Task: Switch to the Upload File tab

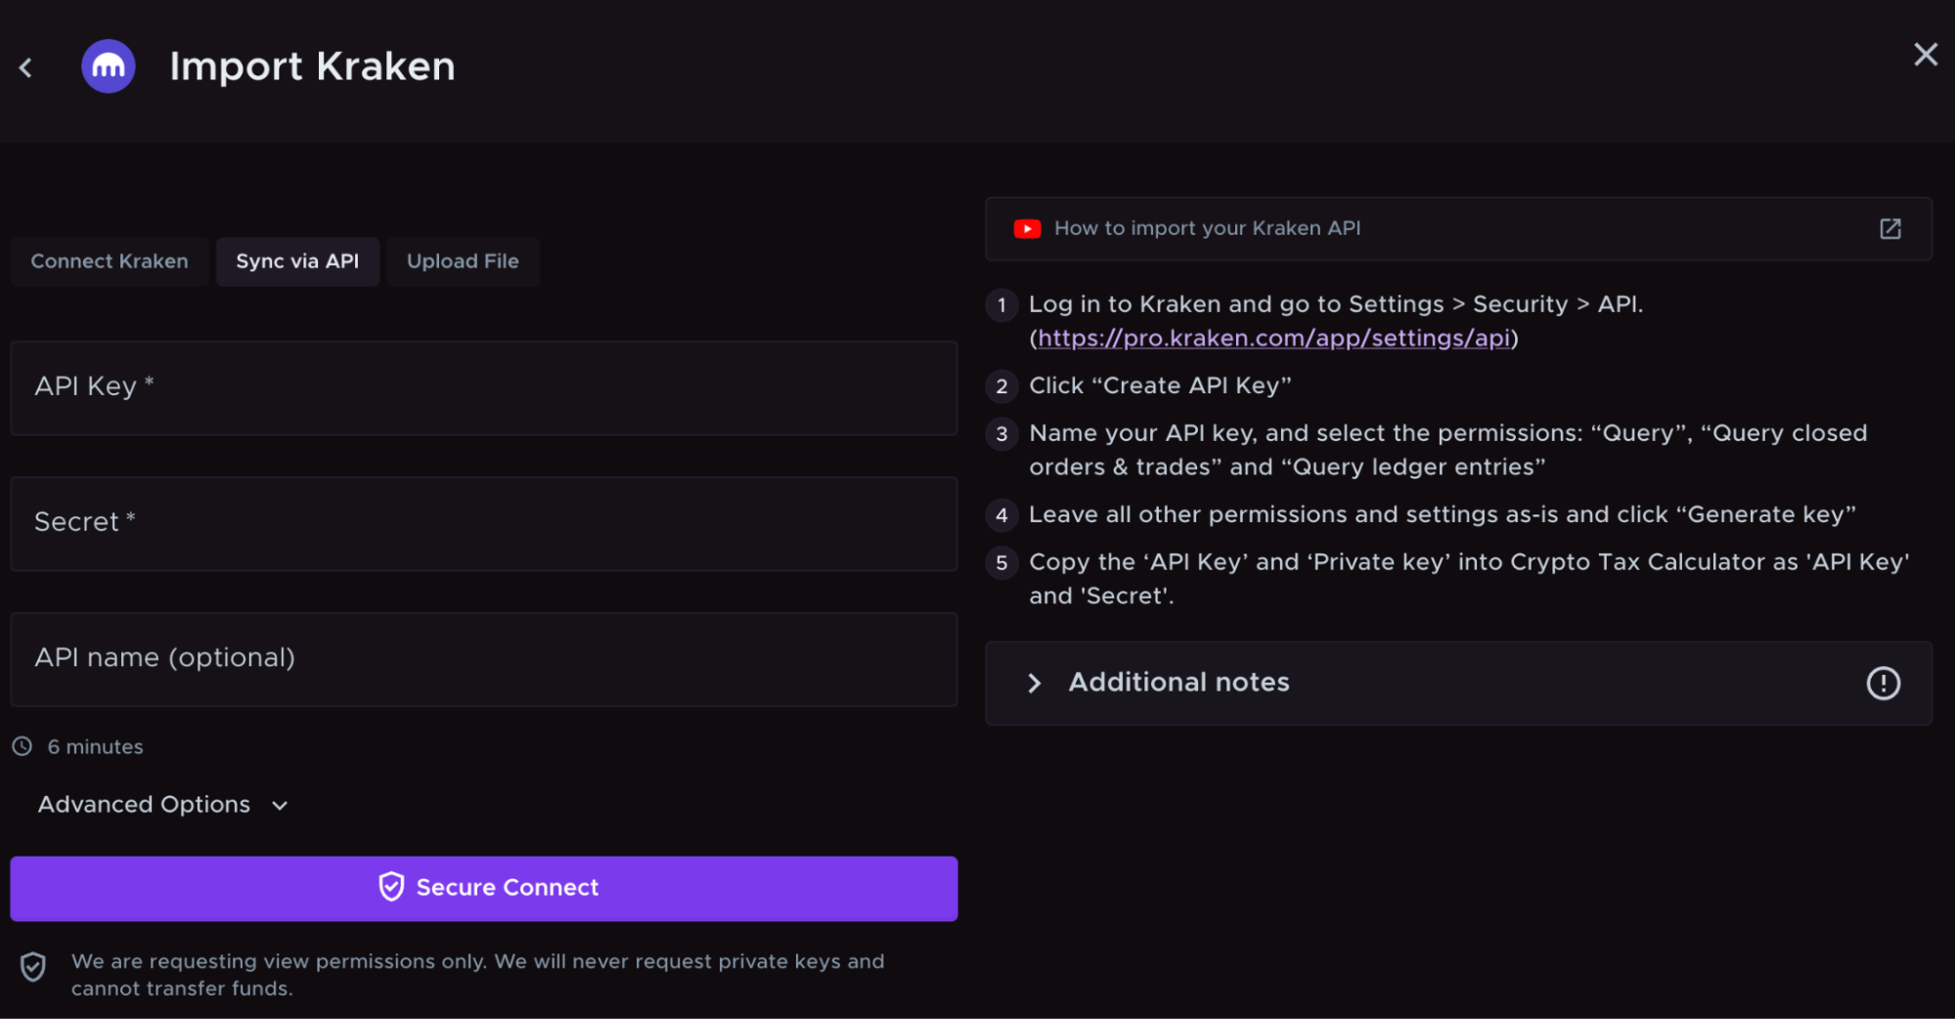Action: coord(463,261)
